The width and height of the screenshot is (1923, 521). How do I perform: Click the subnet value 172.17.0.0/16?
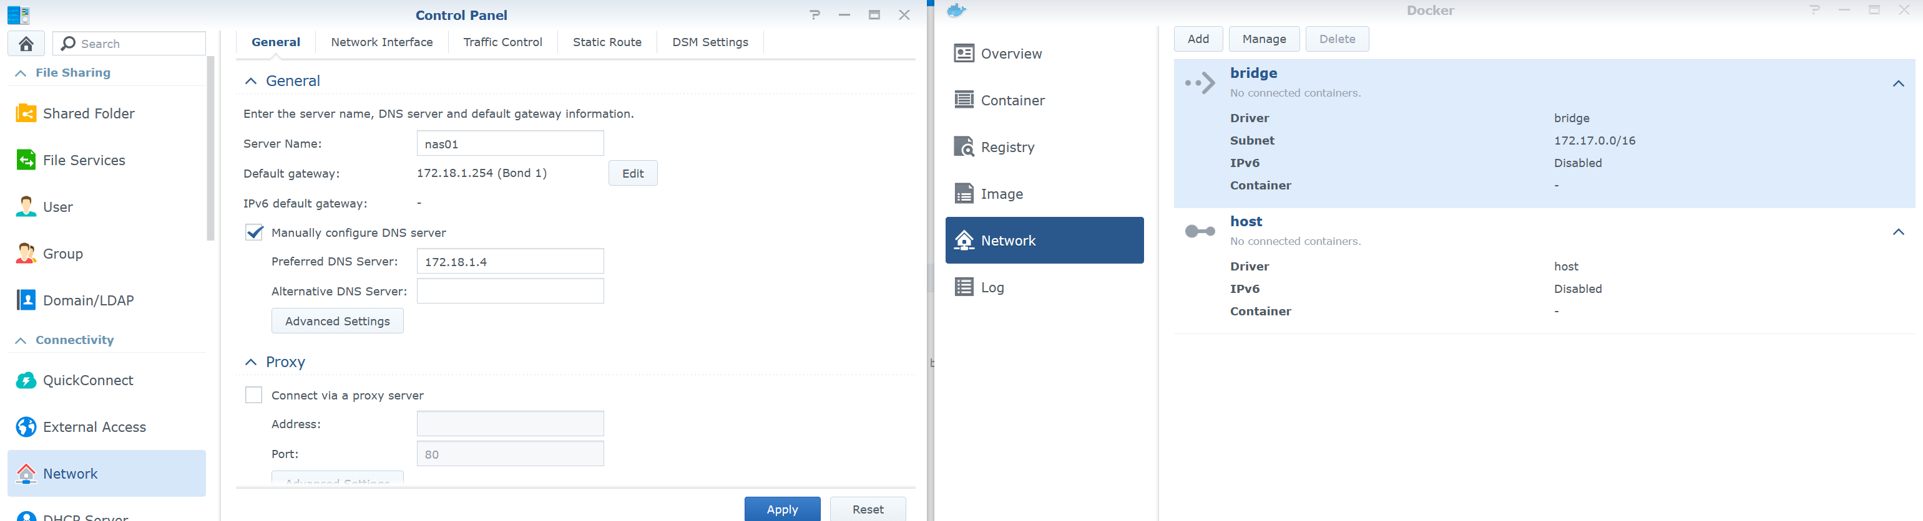point(1595,140)
